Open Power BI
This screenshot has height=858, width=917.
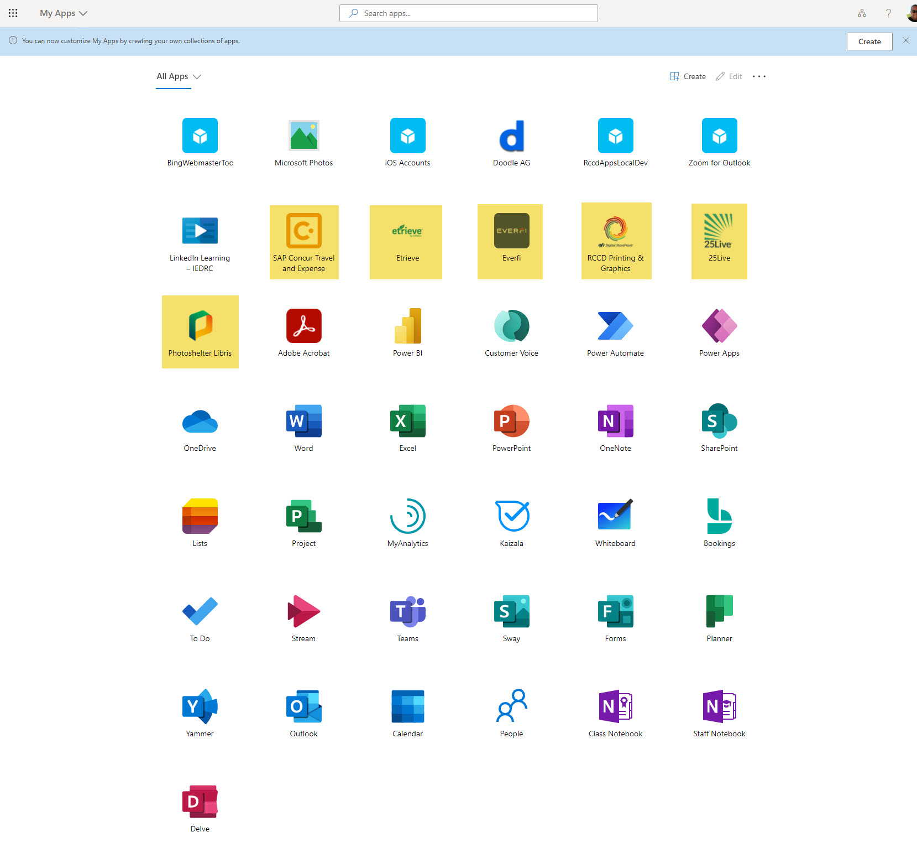[x=408, y=333]
